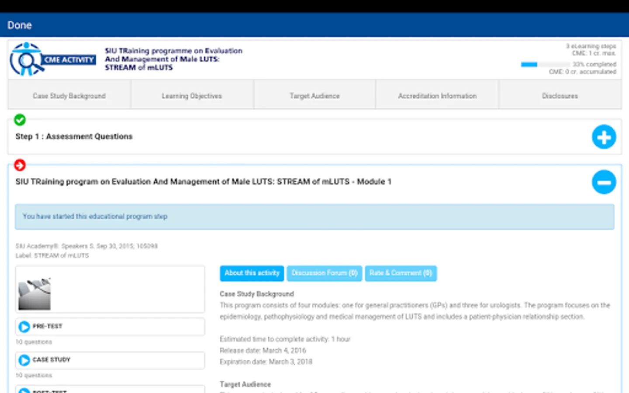Click 'Release date: March 4, 2016' text
Image resolution: width=629 pixels, height=393 pixels.
pos(263,351)
